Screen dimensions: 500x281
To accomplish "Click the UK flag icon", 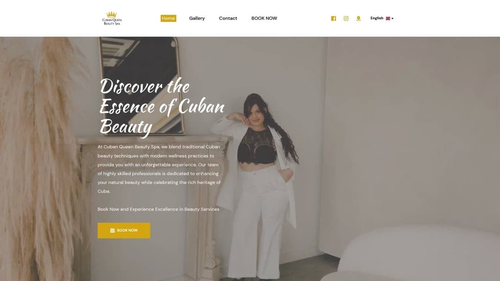I will [388, 18].
